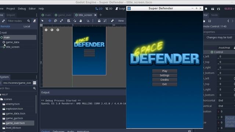Expand the title_screen node arrow

click(1, 47)
